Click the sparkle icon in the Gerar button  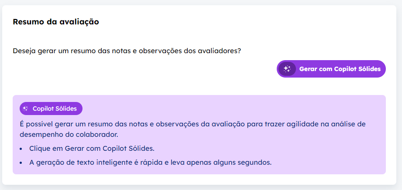pos(287,69)
